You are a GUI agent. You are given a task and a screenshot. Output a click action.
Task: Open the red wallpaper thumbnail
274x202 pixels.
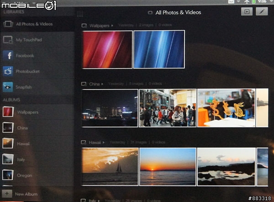pyautogui.click(x=107, y=50)
